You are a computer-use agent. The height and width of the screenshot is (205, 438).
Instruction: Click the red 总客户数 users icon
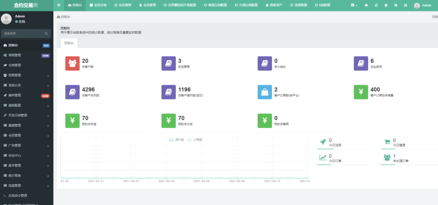[72, 63]
